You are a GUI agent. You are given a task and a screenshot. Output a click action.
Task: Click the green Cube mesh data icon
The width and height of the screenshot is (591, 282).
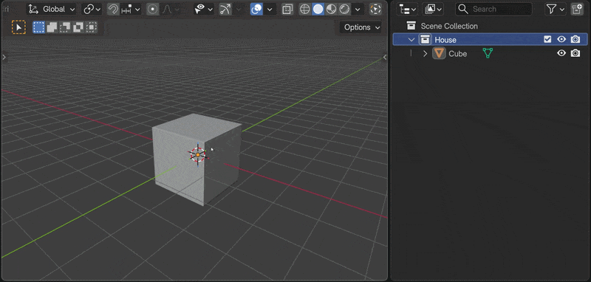click(x=488, y=53)
